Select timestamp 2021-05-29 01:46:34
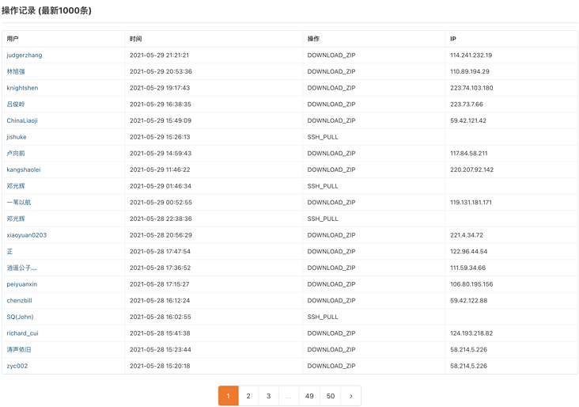The image size is (579, 407). click(x=161, y=186)
